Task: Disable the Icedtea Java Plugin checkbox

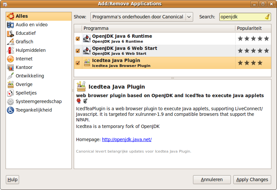Action: point(78,63)
